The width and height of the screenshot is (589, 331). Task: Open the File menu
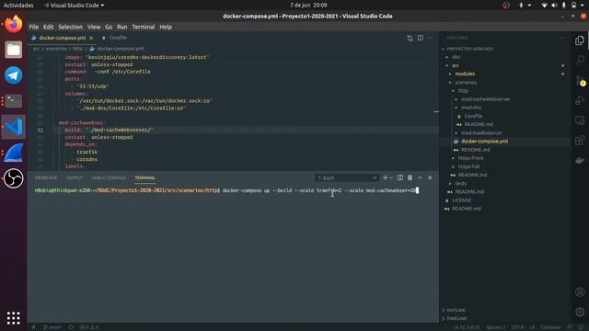[x=34, y=27]
